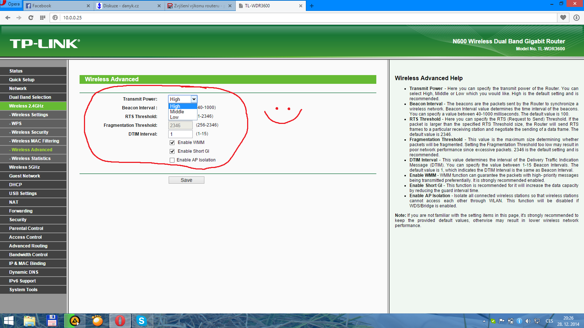
Task: Switch to the Diskuze - danyk.cz tab
Action: pyautogui.click(x=128, y=6)
